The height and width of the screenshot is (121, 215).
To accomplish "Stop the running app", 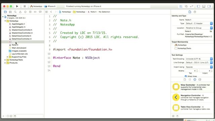I will (x=25, y=6).
